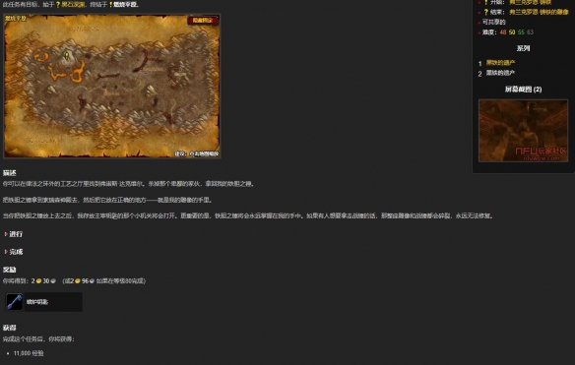Click the silver coin icon after 30
This screenshot has width=575, height=365.
pos(53,281)
